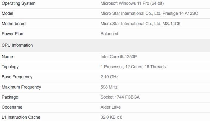210x121 pixels.
Task: Select the 2.10 GHz value
Action: coord(110,77)
